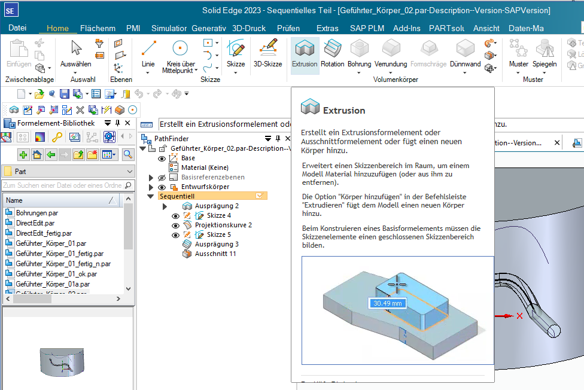
Task: Open the Muster pattern tool
Action: (518, 54)
